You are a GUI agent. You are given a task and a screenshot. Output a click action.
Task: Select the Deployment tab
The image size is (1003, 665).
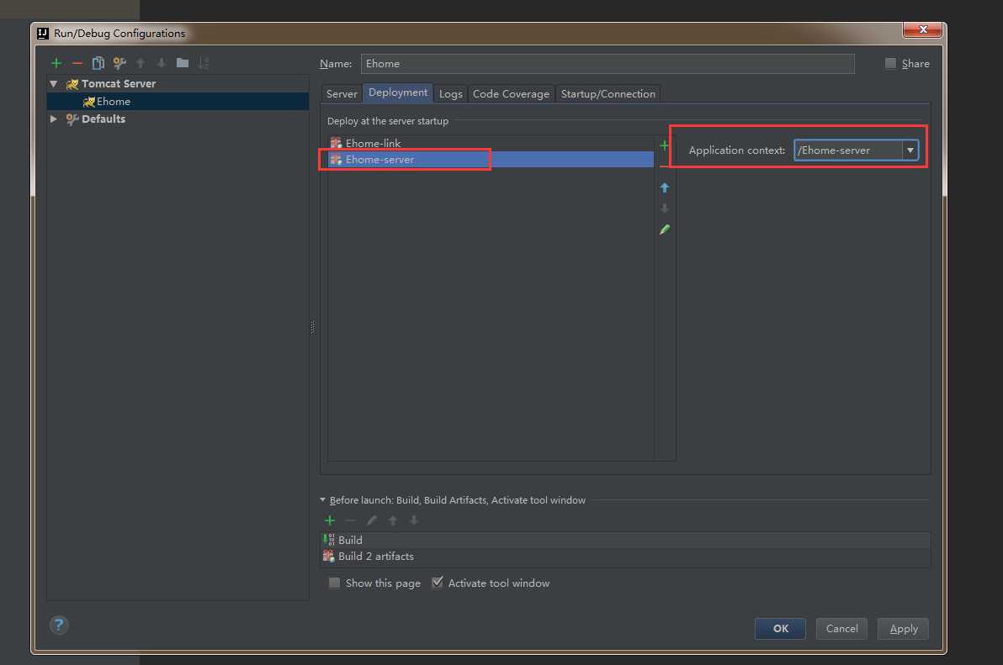(x=398, y=92)
